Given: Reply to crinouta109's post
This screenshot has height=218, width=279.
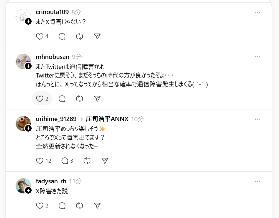Looking at the screenshot, I should [62, 36].
